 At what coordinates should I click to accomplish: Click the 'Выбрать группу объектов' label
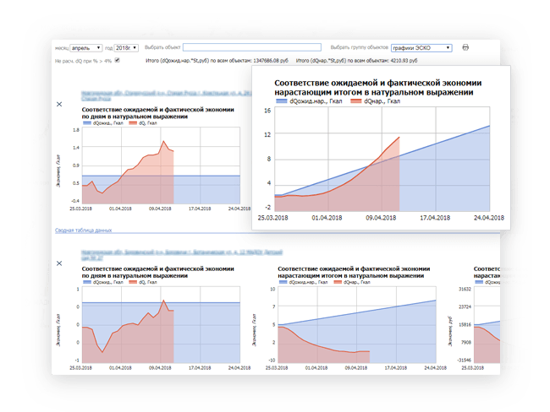359,47
